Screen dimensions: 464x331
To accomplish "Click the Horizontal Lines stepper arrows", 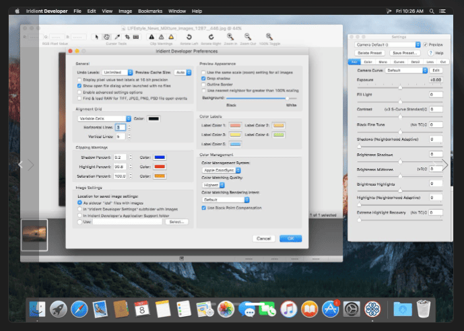I will point(129,127).
